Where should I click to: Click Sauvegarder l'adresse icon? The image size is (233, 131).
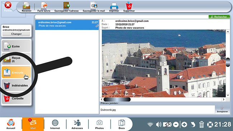[x=66, y=7]
